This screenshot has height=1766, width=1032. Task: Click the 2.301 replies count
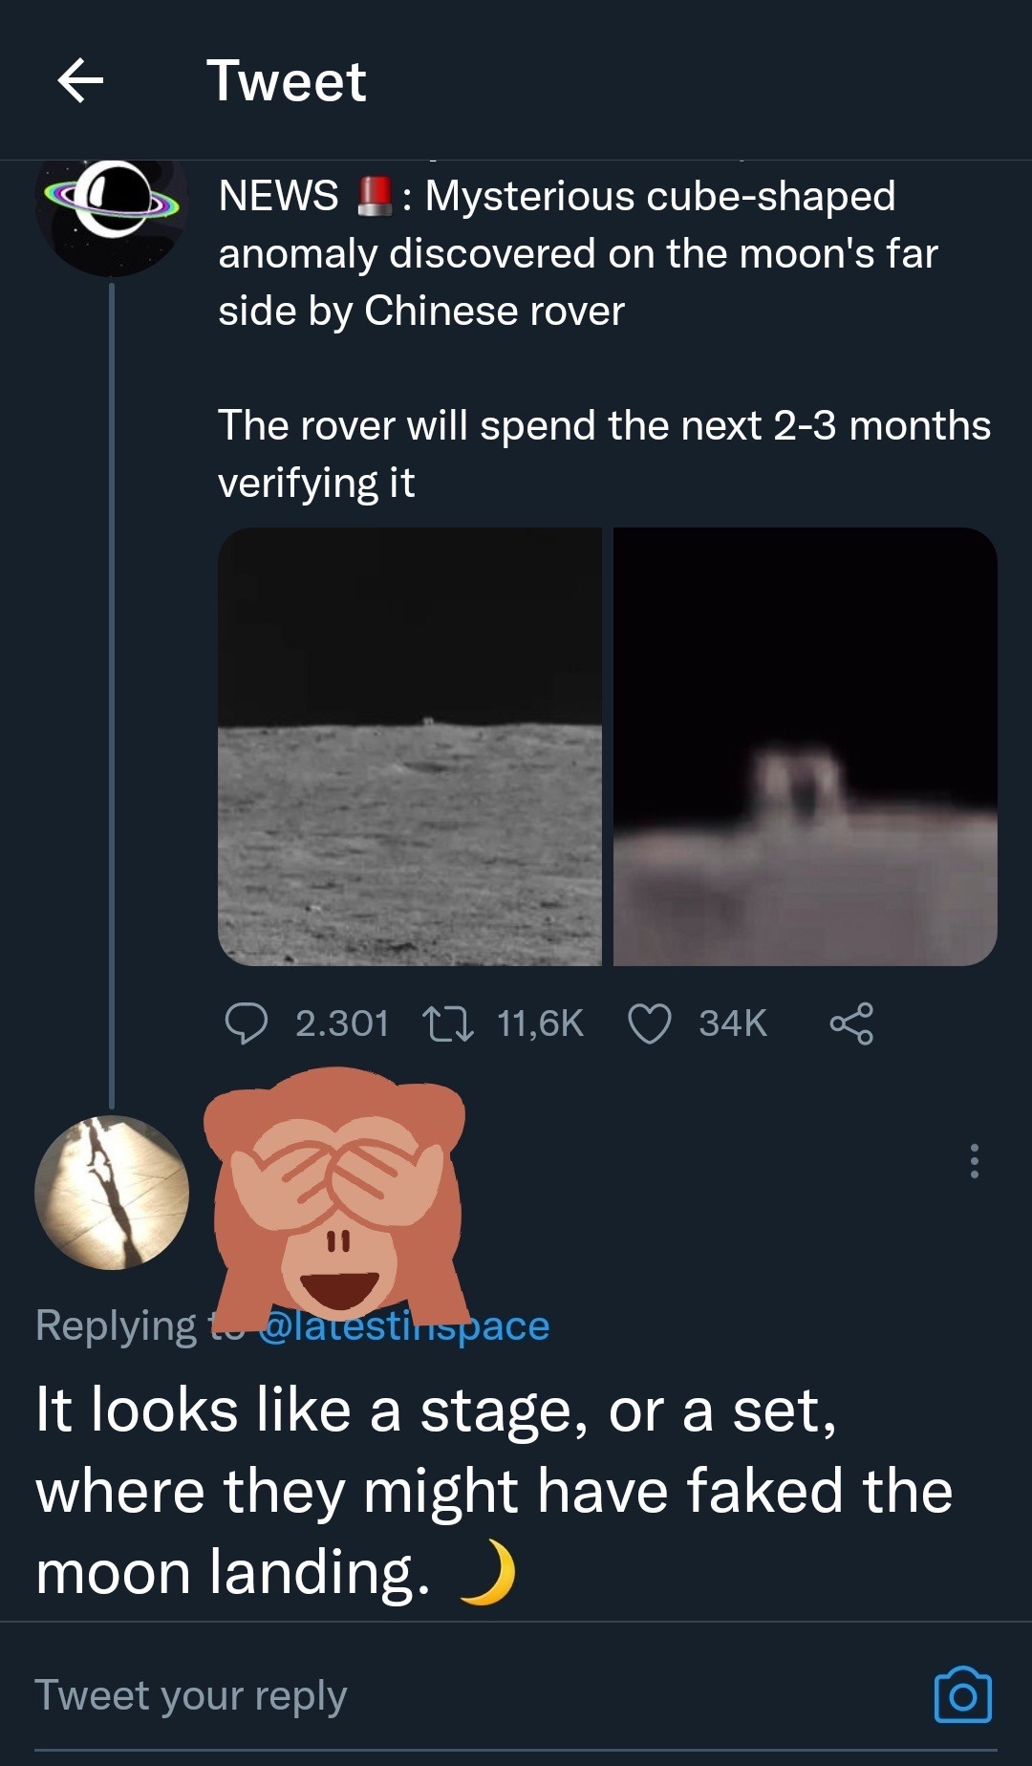point(341,1023)
